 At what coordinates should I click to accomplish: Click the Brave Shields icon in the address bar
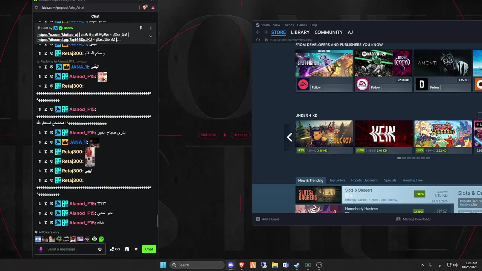click(x=145, y=8)
